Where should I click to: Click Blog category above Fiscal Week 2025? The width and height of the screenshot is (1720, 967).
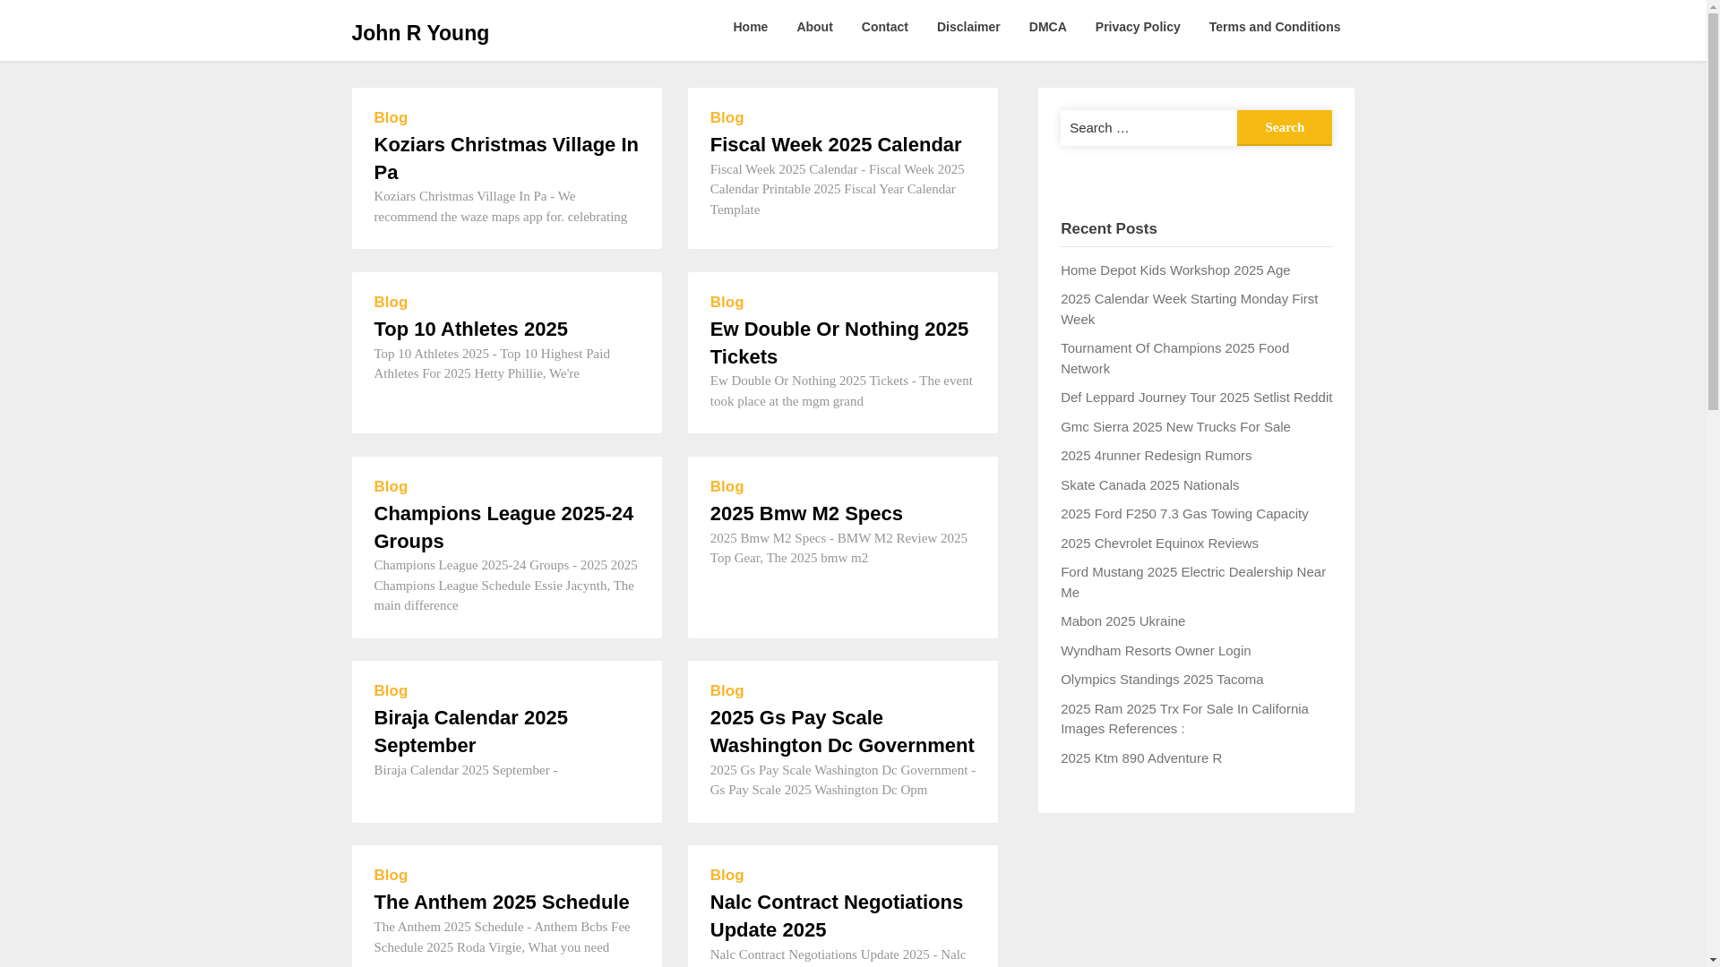point(727,117)
